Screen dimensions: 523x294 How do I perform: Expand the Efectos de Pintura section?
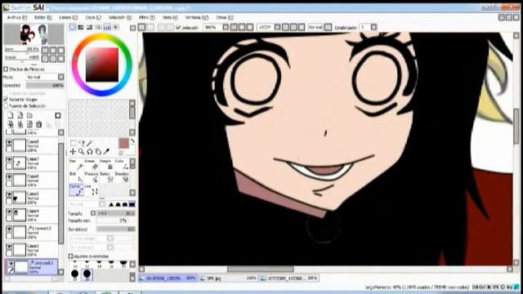6,69
